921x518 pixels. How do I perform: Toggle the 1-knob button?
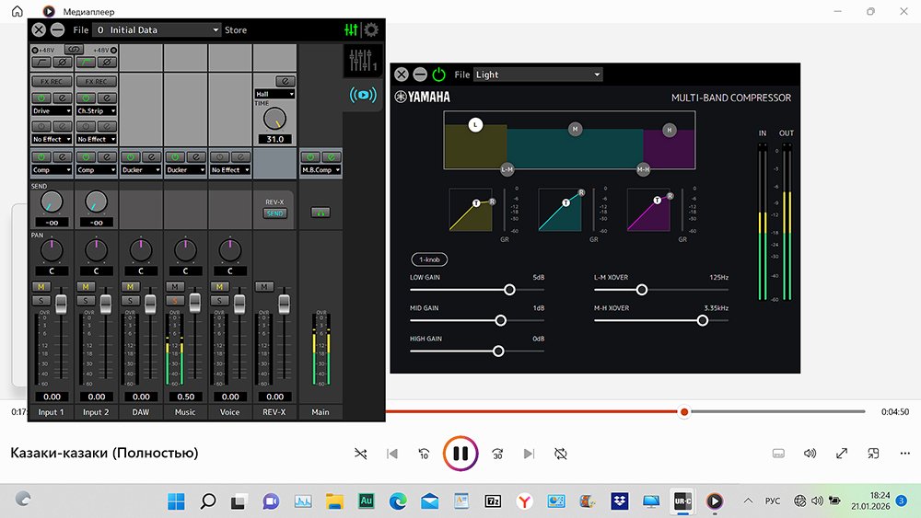[429, 259]
